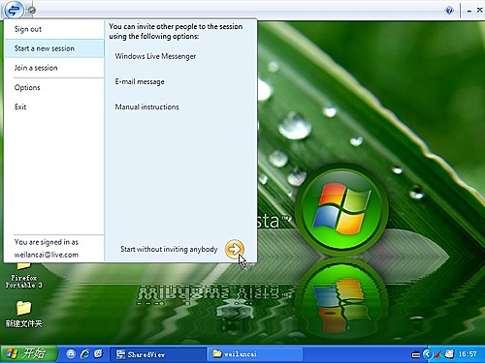Viewport: 485px width, 363px height.
Task: Launch Internet Explorer from quick launch
Action: (x=84, y=354)
